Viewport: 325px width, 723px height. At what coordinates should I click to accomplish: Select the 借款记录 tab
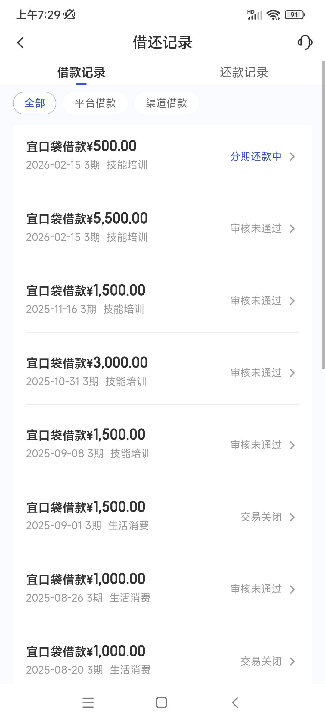81,73
